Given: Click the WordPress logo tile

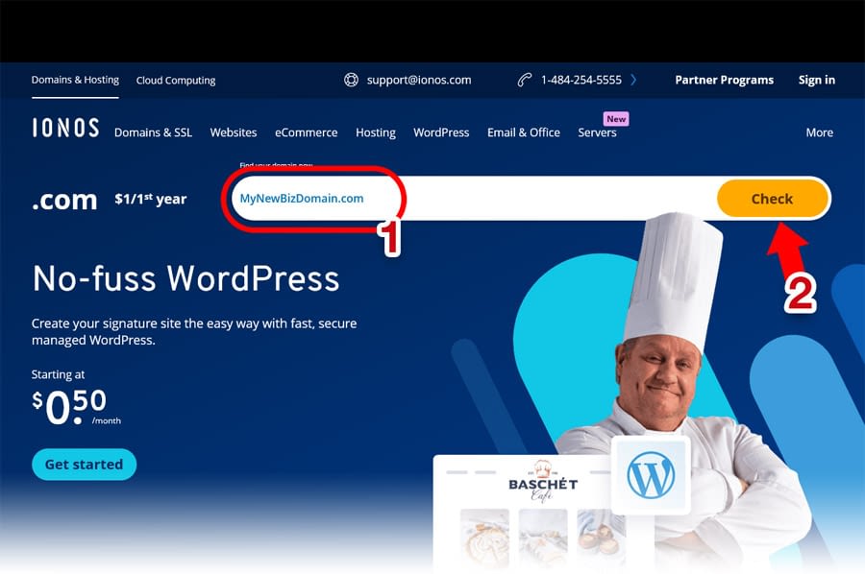Looking at the screenshot, I should click(651, 475).
